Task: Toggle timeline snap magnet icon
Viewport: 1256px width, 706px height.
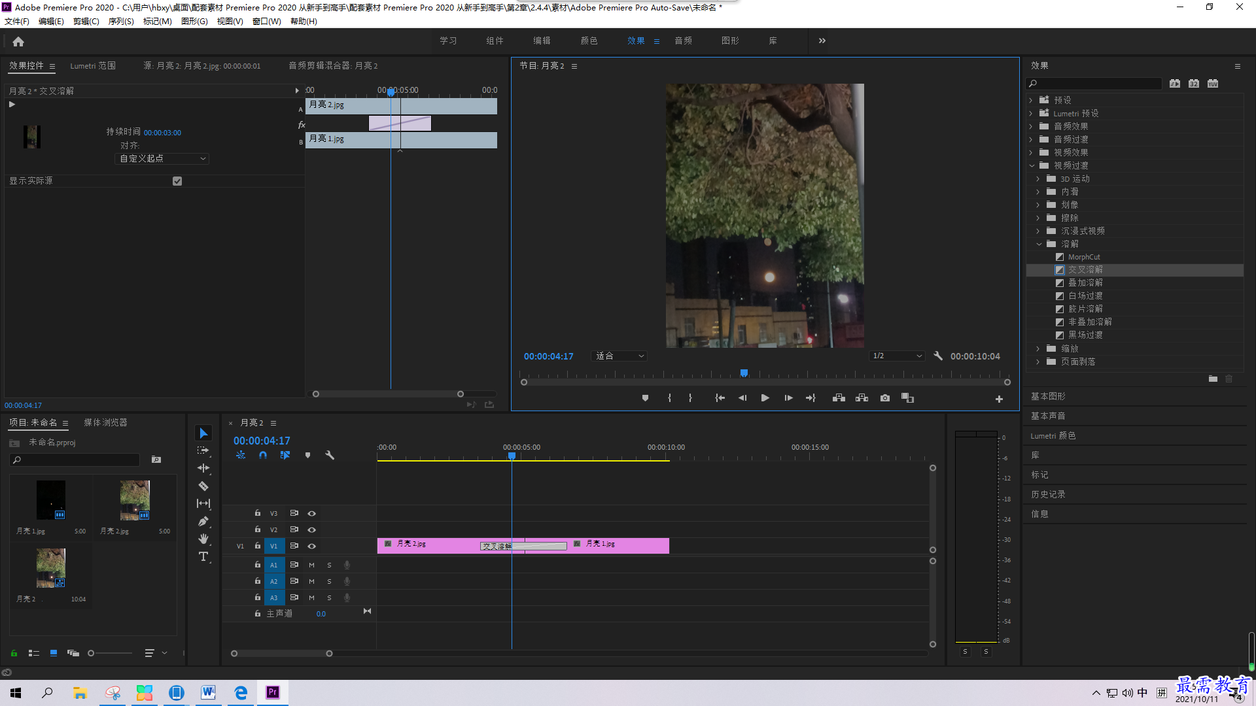Action: (262, 455)
